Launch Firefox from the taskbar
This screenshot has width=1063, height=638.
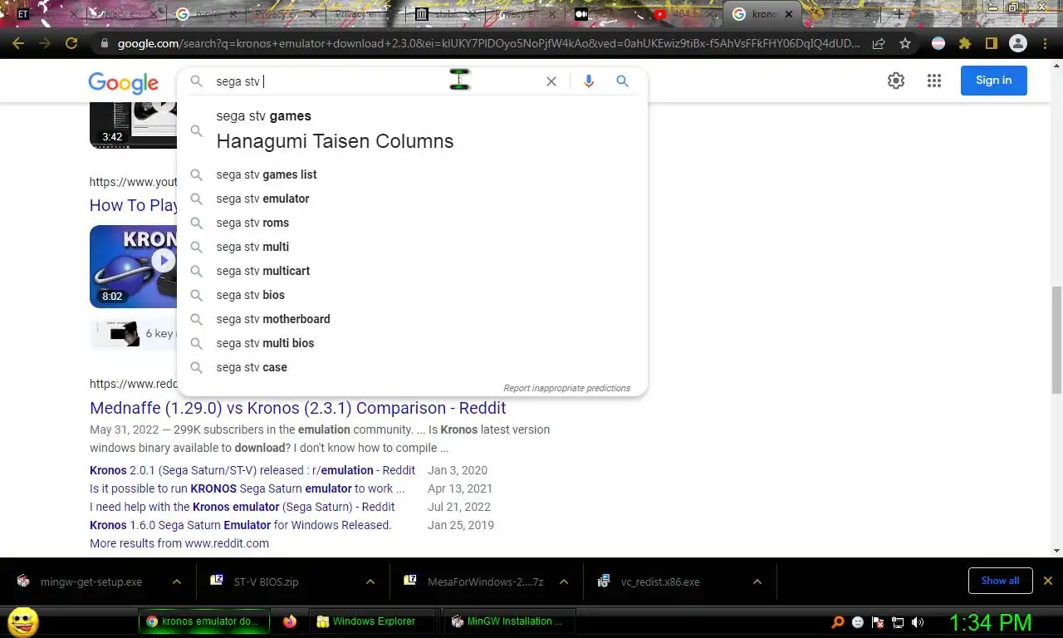[x=289, y=621]
